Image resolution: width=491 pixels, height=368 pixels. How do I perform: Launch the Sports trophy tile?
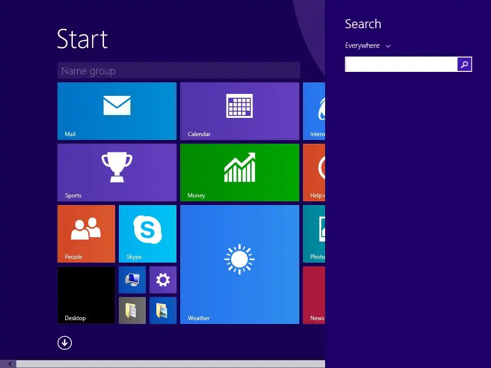click(x=117, y=172)
